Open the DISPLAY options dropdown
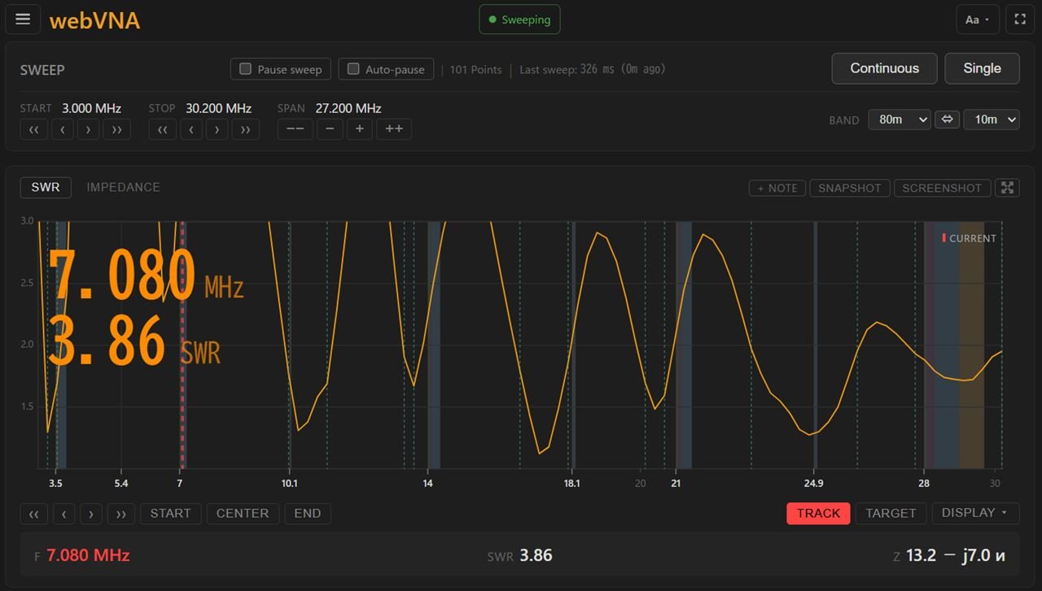 pos(975,513)
